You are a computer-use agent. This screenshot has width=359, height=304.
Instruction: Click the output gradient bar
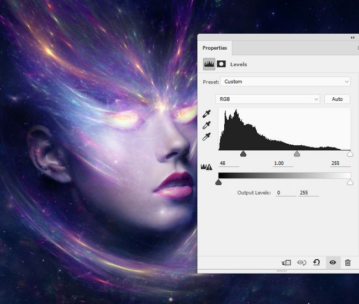pyautogui.click(x=284, y=175)
